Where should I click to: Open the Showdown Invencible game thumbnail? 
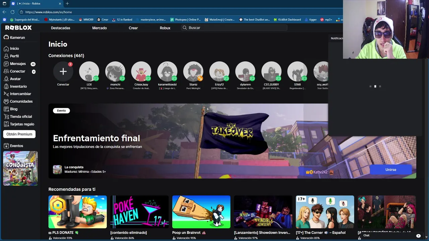pyautogui.click(x=263, y=212)
